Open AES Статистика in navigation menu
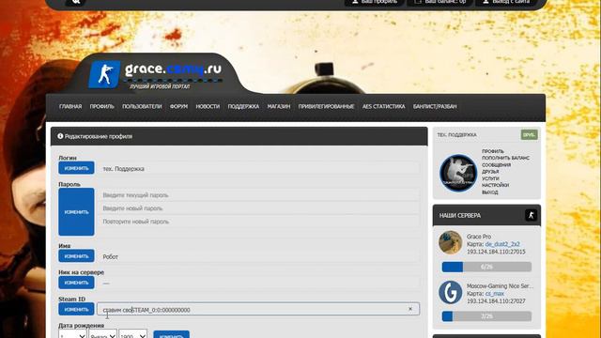 click(x=384, y=106)
